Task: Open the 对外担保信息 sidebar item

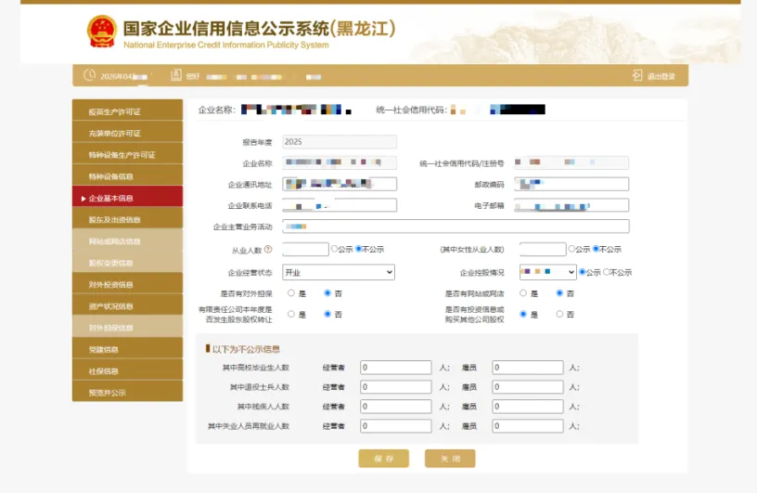Action: (127, 328)
